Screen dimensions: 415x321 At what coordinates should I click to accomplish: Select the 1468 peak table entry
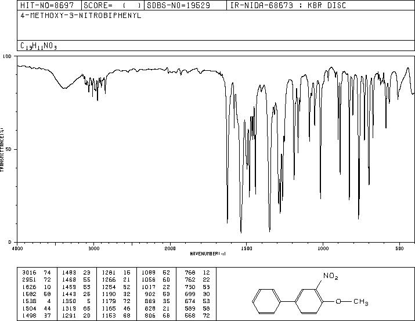coord(76,280)
